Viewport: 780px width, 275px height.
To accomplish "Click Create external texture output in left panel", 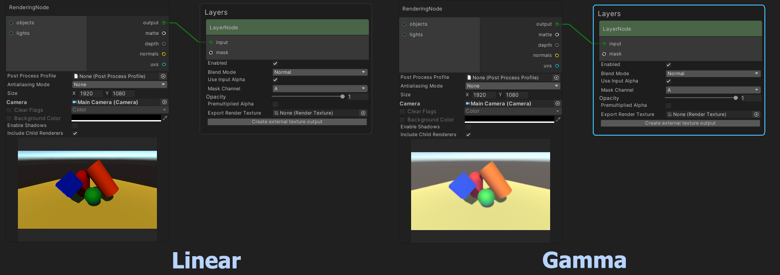I will point(287,122).
